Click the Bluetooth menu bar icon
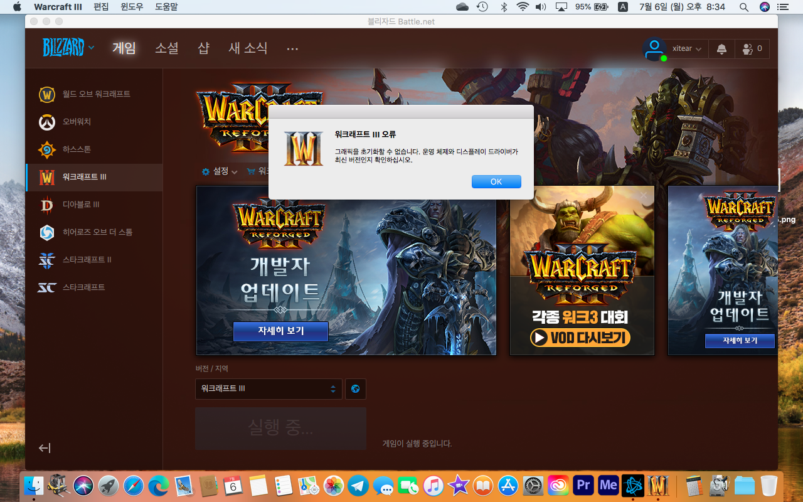803x502 pixels. (x=503, y=7)
